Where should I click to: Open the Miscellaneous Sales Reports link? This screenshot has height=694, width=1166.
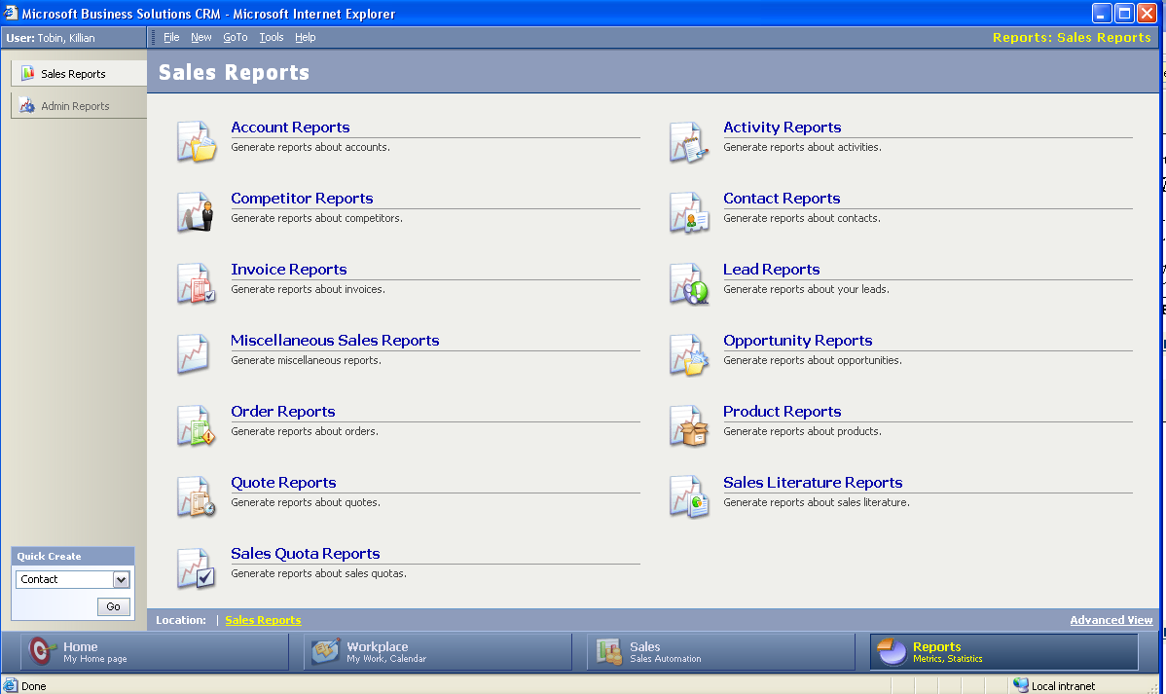coord(335,341)
